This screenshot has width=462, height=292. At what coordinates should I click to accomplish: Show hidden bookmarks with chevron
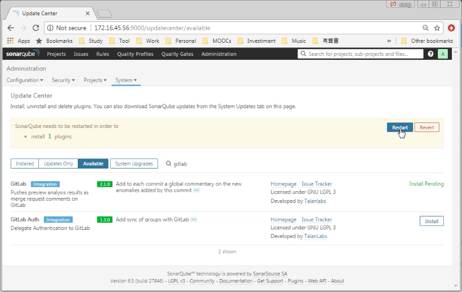pyautogui.click(x=389, y=41)
